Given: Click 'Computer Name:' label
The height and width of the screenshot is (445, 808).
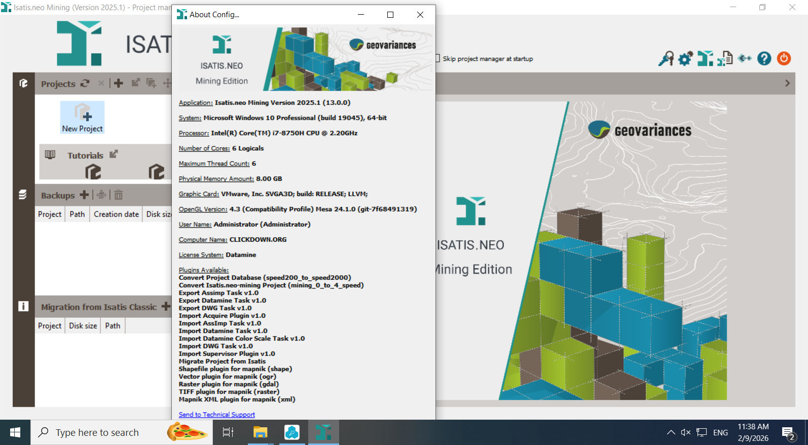Looking at the screenshot, I should click(x=203, y=240).
